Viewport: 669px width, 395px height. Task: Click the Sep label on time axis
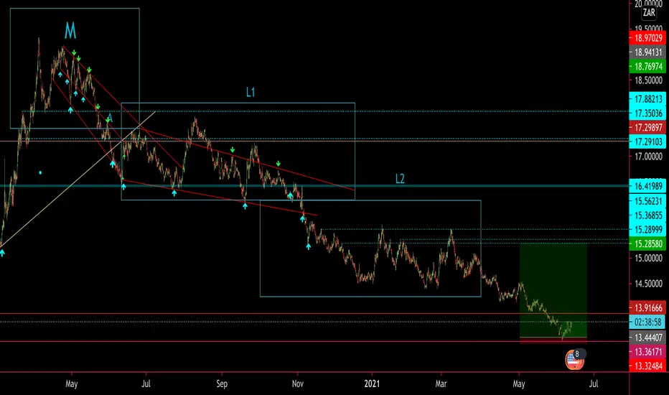222,384
